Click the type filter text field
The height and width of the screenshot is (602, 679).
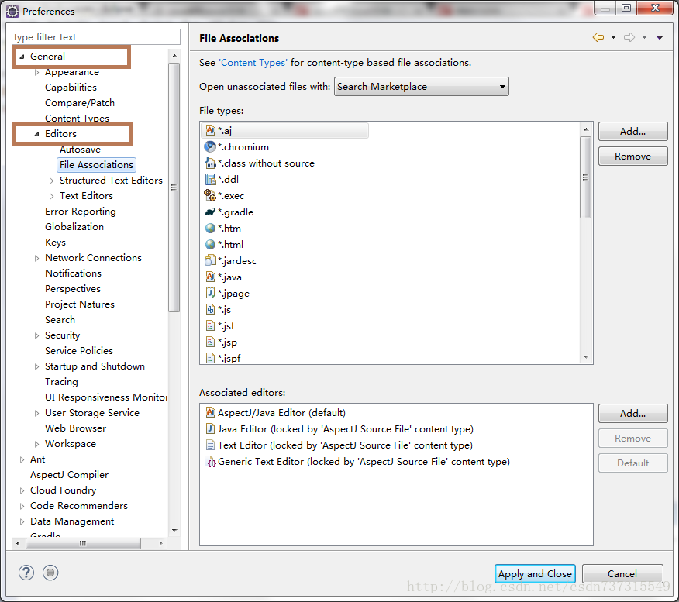click(96, 36)
